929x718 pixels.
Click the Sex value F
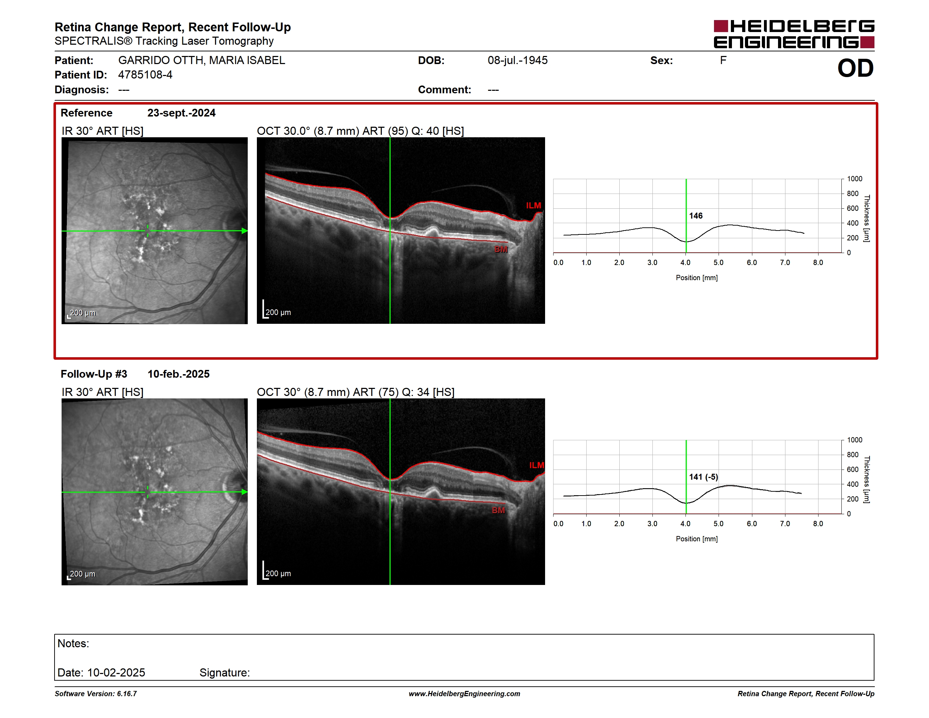tap(723, 61)
